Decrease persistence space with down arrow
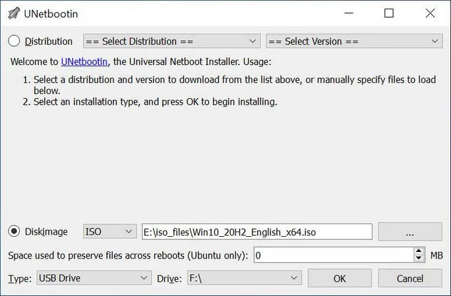 coord(419,259)
